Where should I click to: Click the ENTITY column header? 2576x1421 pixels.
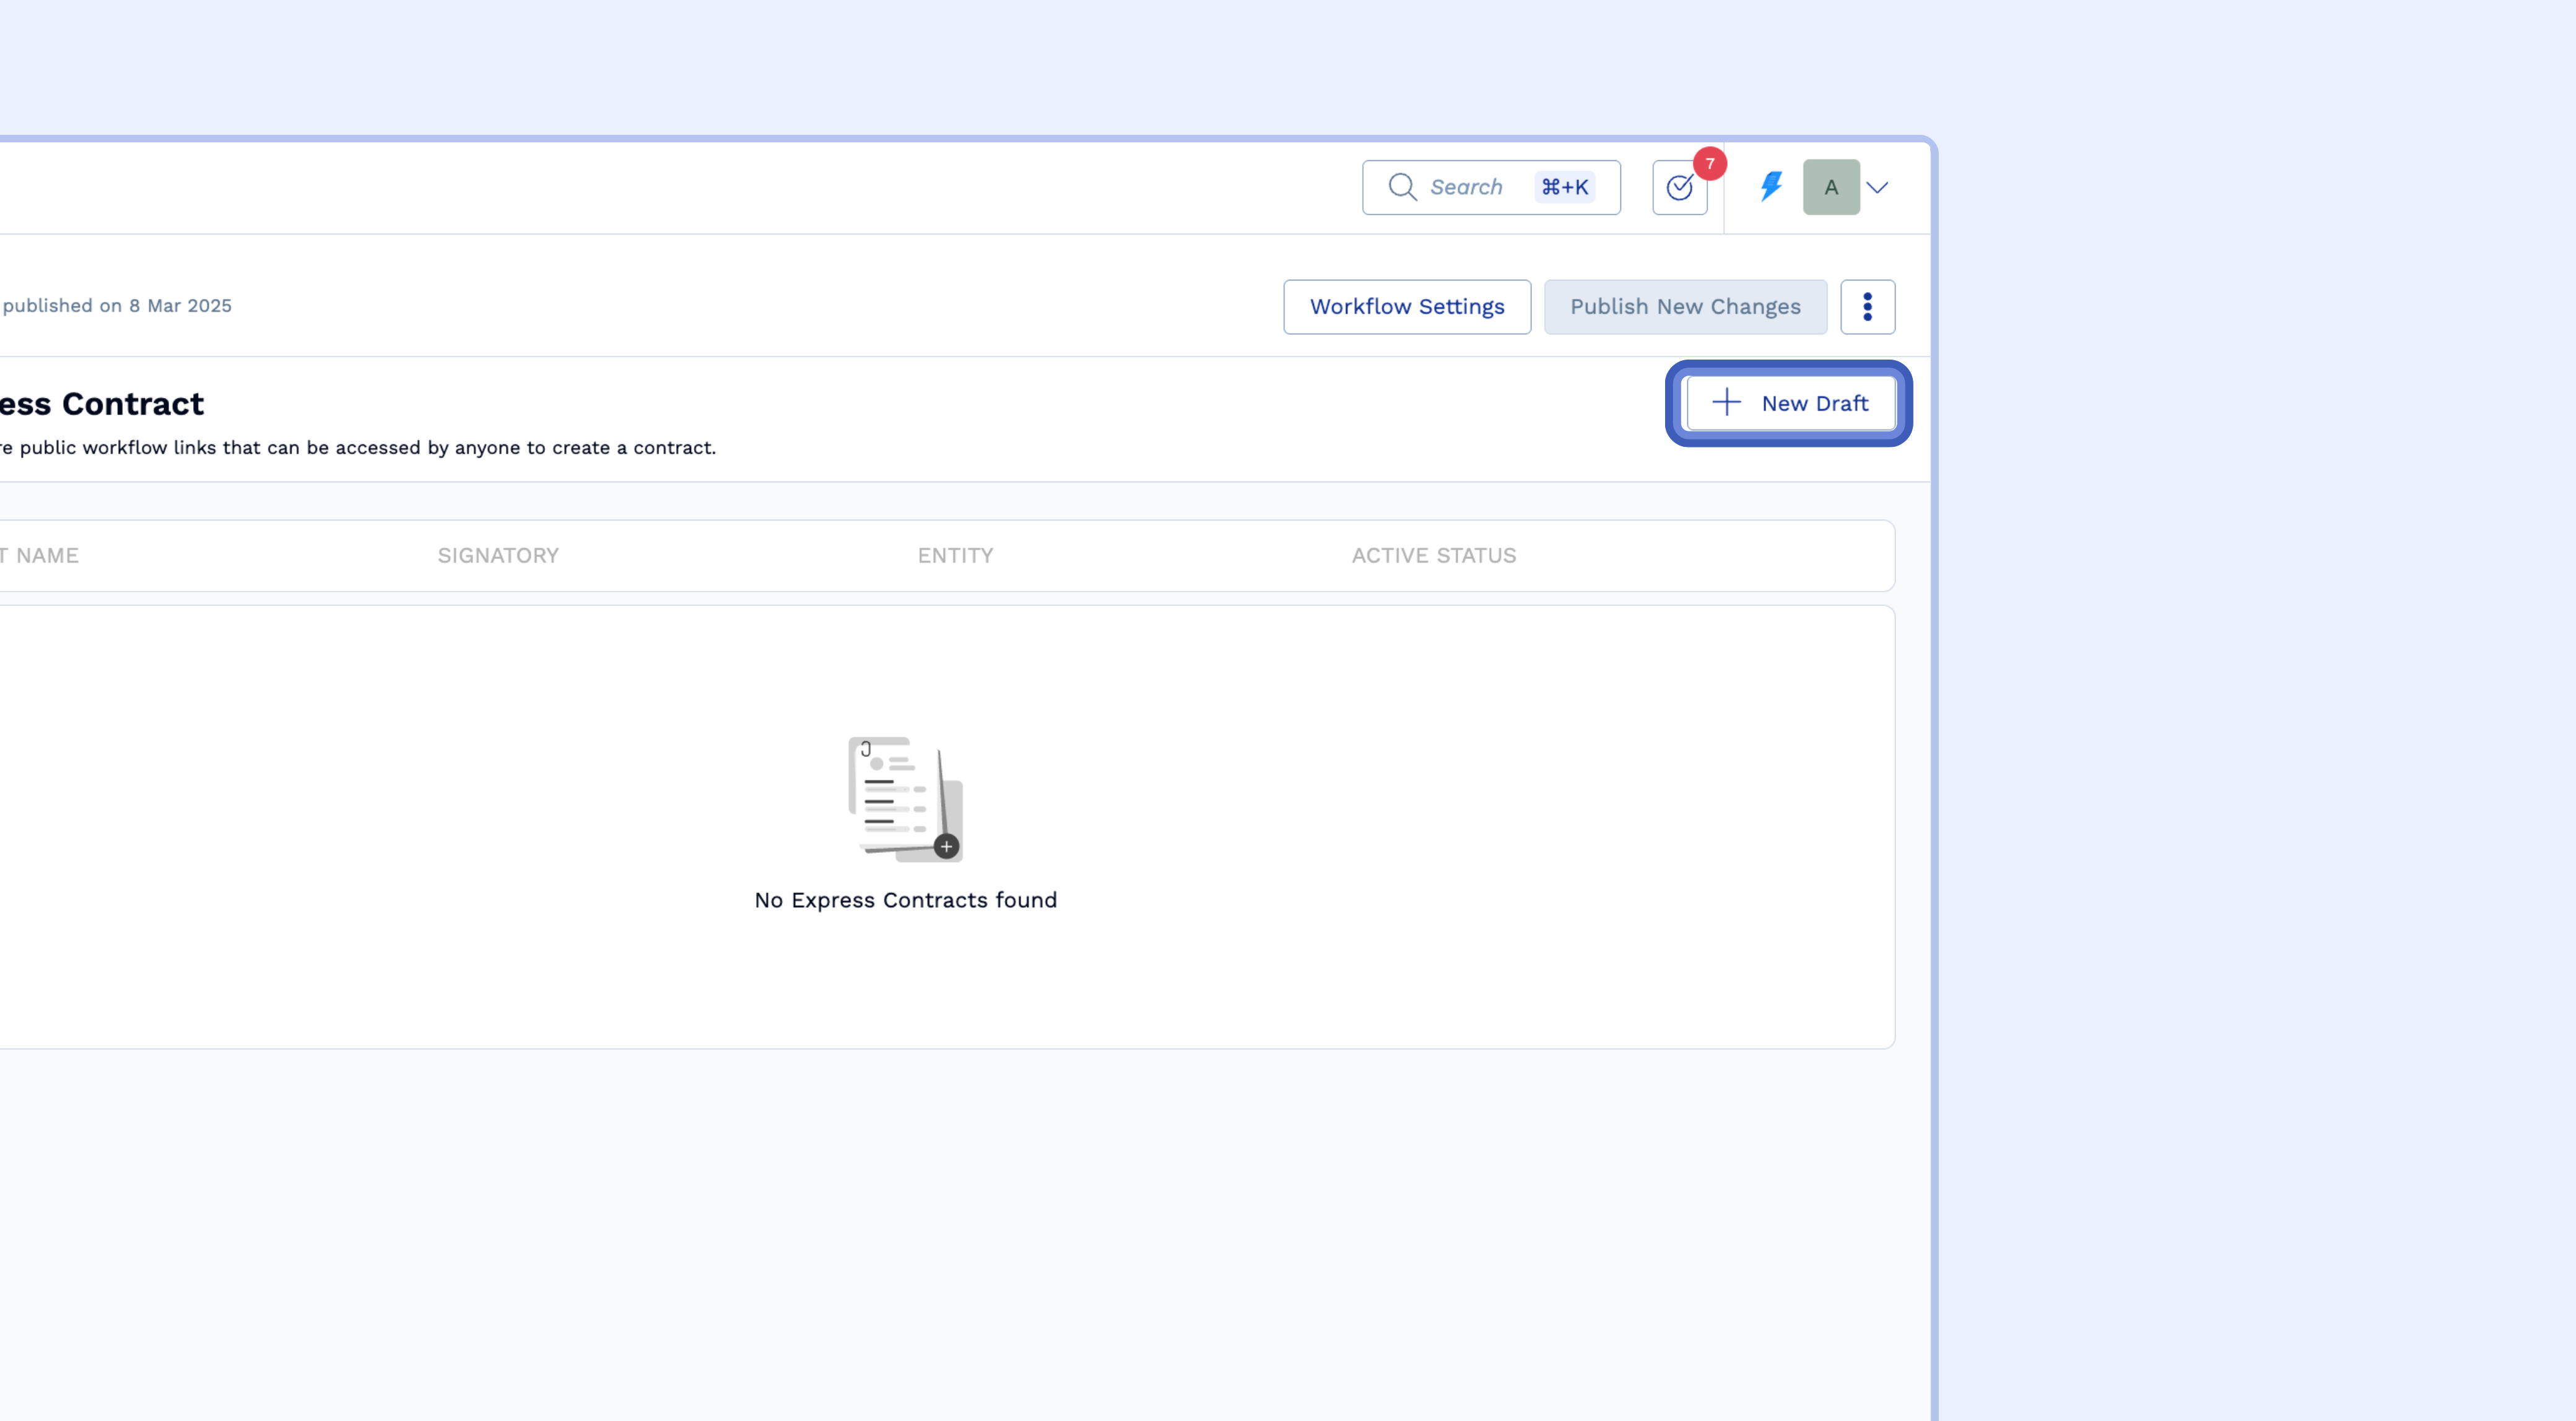point(955,556)
